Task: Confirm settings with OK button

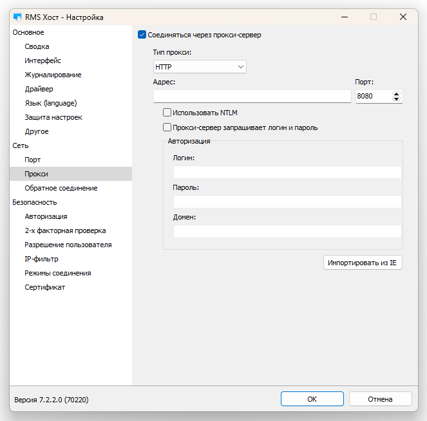Action: tap(312, 399)
